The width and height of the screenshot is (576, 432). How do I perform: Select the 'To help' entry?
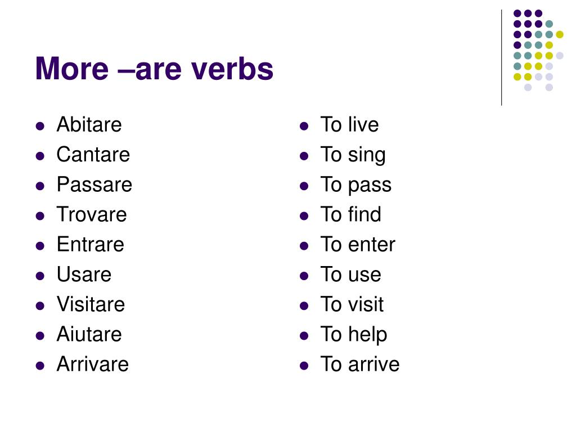[x=354, y=335]
